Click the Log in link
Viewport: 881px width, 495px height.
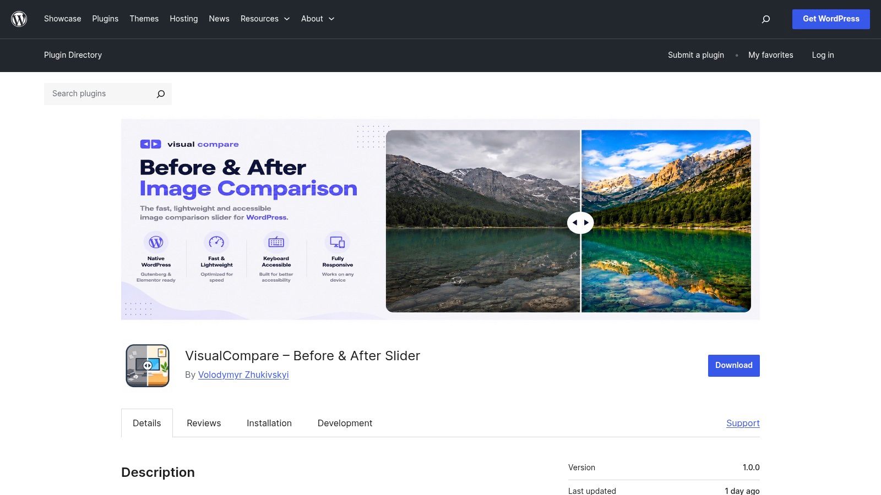click(x=823, y=55)
